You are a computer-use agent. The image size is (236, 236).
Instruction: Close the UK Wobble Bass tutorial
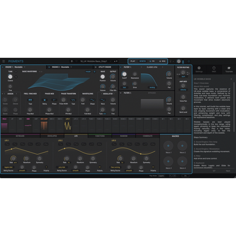tap(231, 79)
